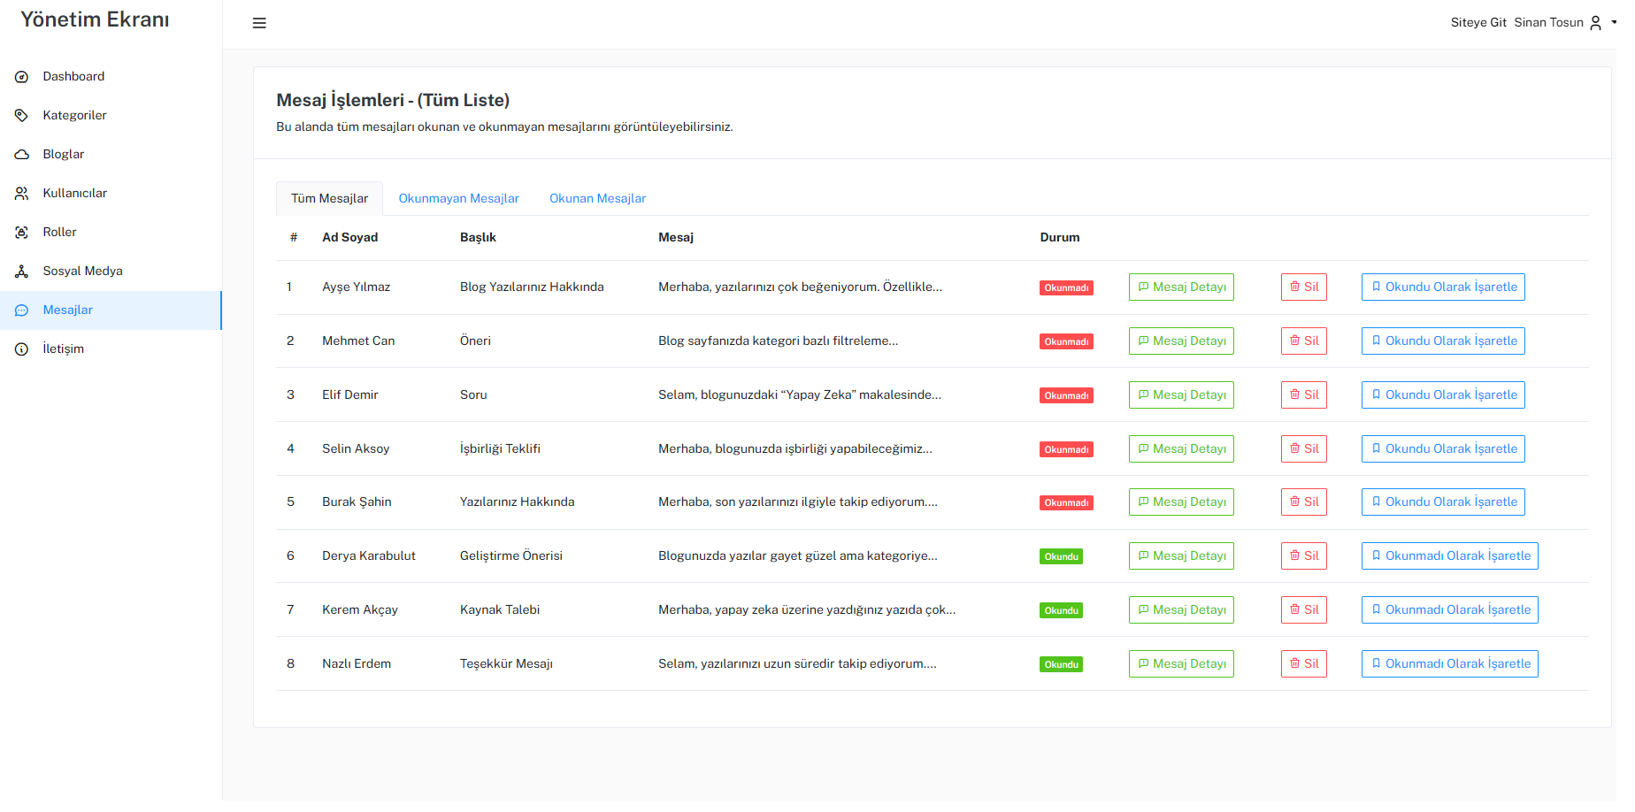The width and height of the screenshot is (1635, 812).
Task: Select the Kullanıcılar people icon
Action: pos(22,194)
